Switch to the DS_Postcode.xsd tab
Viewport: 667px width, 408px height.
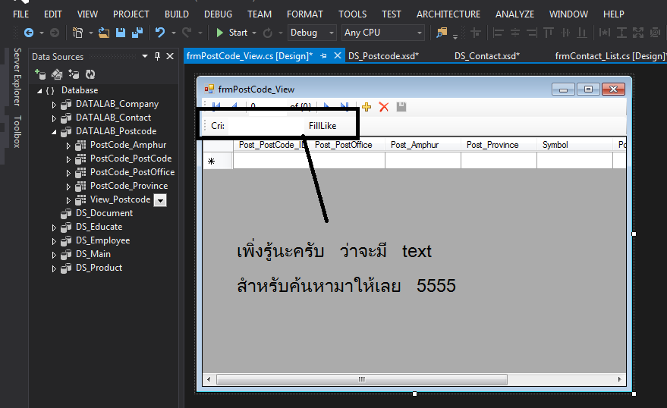(383, 56)
